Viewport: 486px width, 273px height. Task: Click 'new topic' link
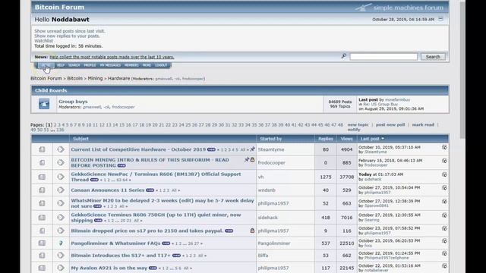point(358,124)
